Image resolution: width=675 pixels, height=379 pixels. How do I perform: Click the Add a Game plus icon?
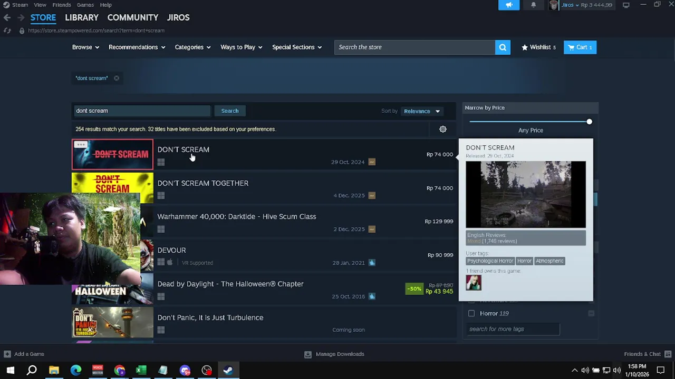(x=7, y=354)
